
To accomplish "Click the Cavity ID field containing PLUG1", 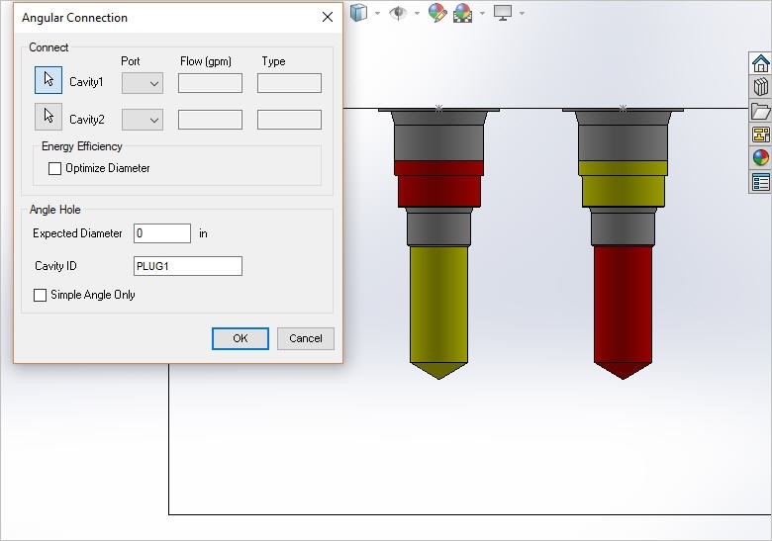I will tap(188, 266).
